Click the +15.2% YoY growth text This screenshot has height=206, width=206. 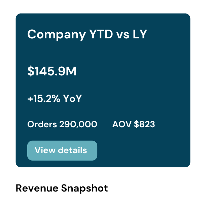[55, 99]
